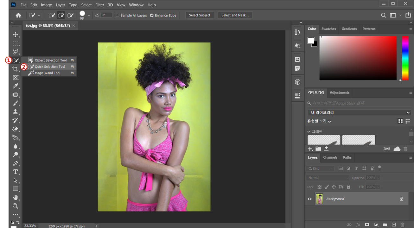Select the Frame tool
The width and height of the screenshot is (414, 228).
[x=15, y=77]
